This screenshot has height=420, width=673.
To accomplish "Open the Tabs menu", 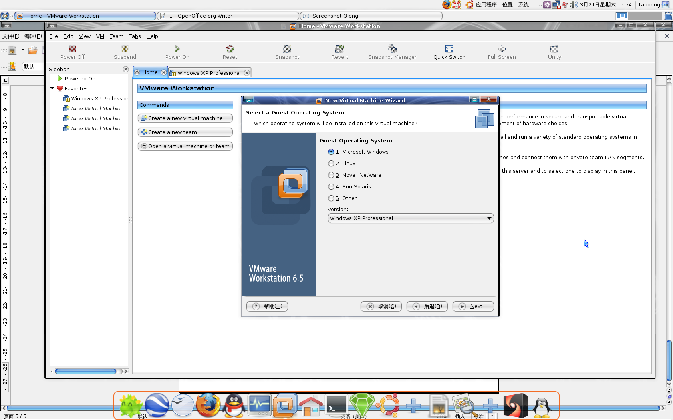I will (135, 36).
